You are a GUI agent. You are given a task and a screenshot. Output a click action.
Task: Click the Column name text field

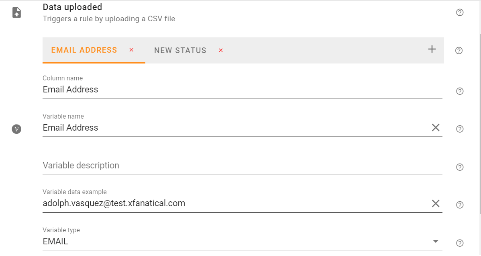(x=161, y=89)
